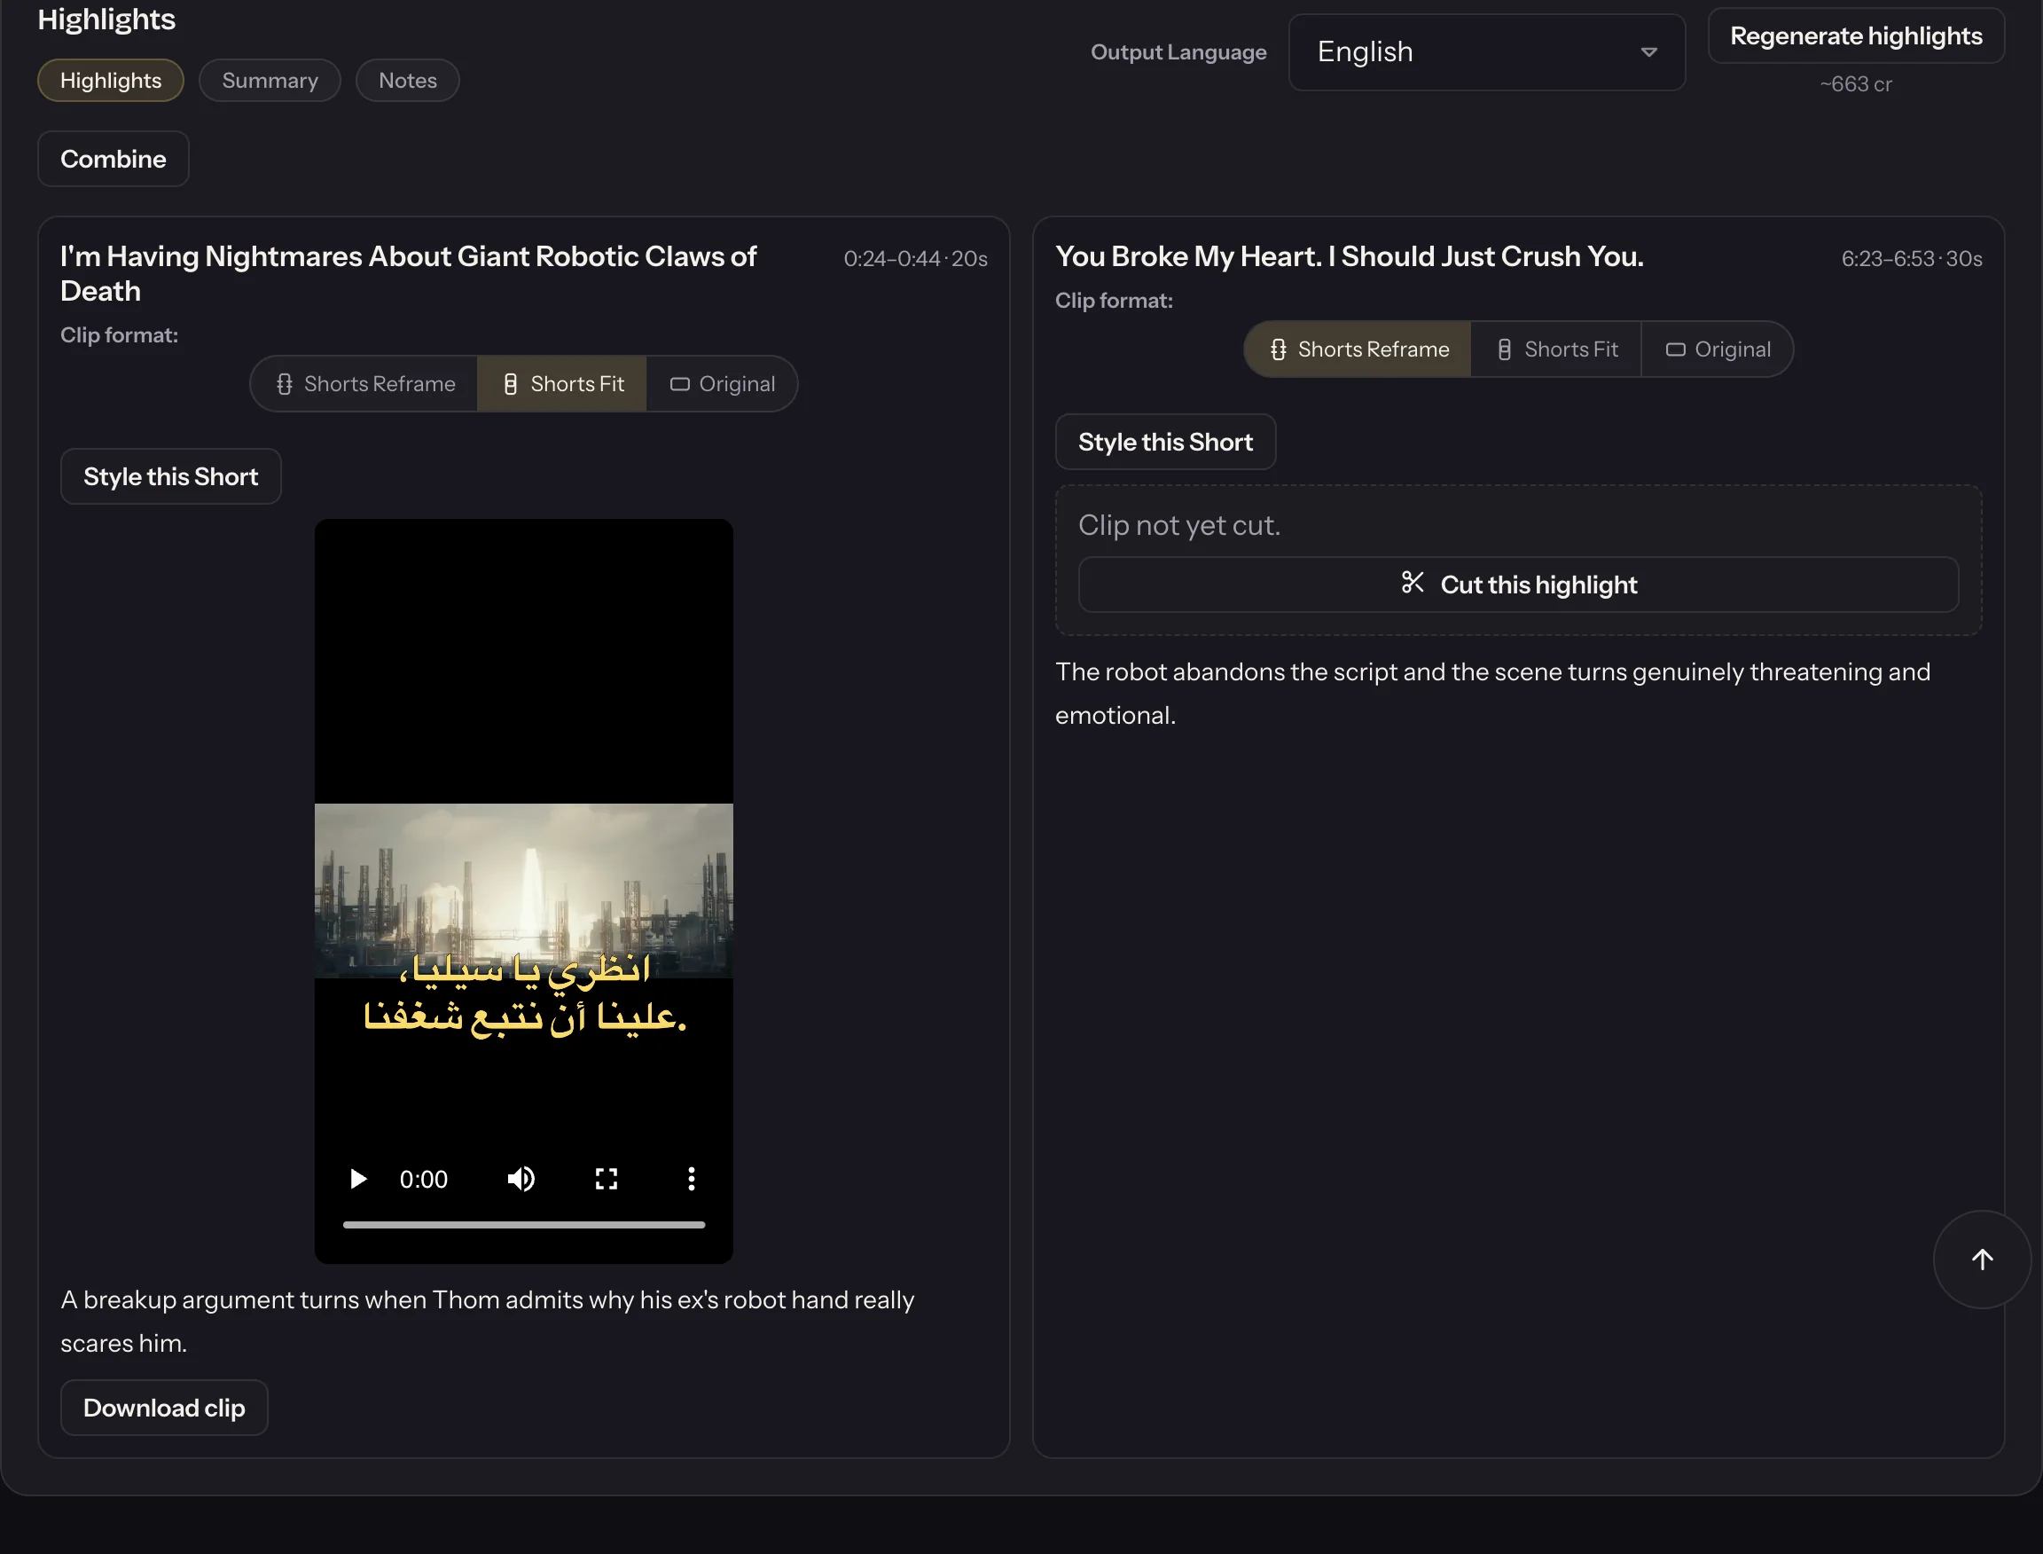Mute the video with the speaker icon

point(521,1179)
